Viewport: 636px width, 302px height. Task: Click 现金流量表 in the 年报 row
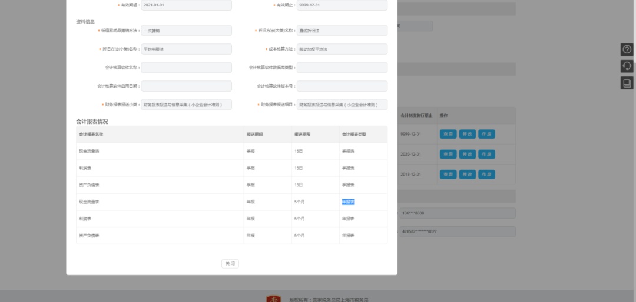[x=89, y=202]
